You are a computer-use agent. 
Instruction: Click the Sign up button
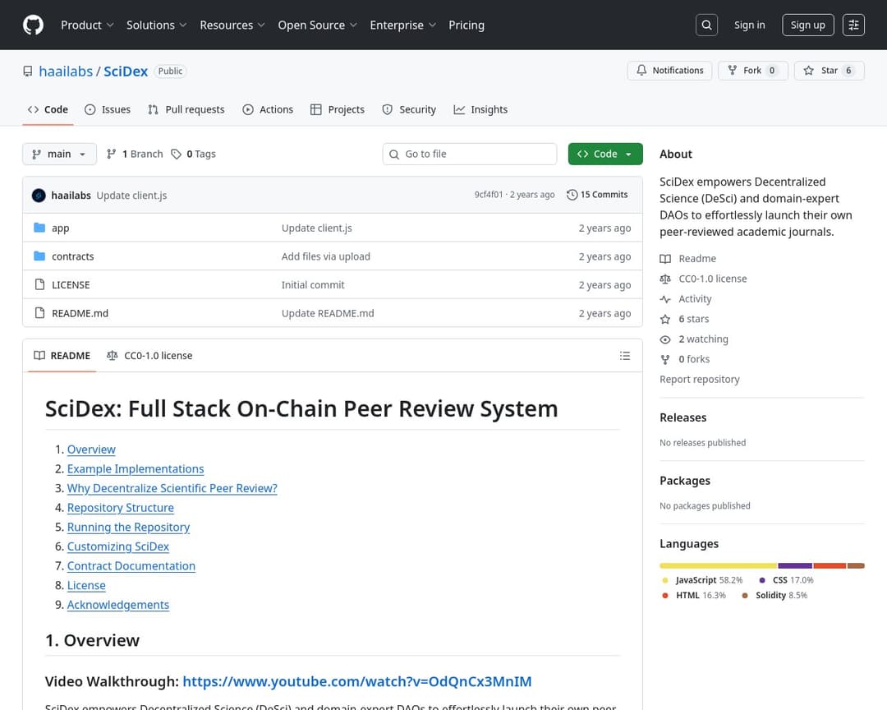pos(807,25)
